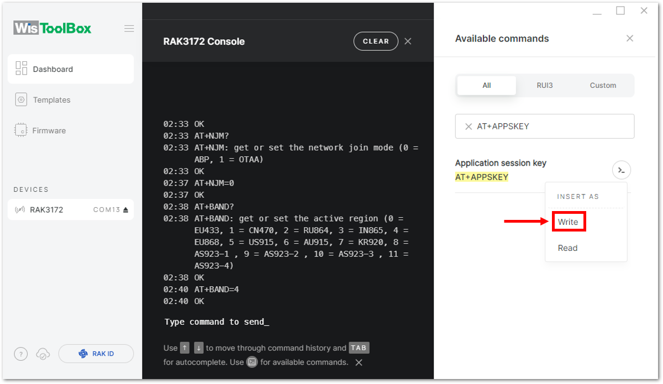Click the command search field
The image size is (663, 384).
[x=545, y=126]
